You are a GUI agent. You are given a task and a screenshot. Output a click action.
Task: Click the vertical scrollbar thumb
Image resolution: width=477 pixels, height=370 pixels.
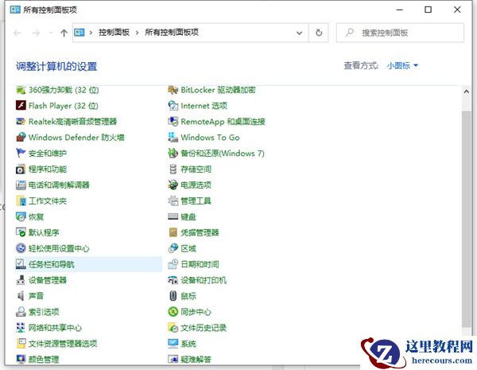pyautogui.click(x=466, y=219)
